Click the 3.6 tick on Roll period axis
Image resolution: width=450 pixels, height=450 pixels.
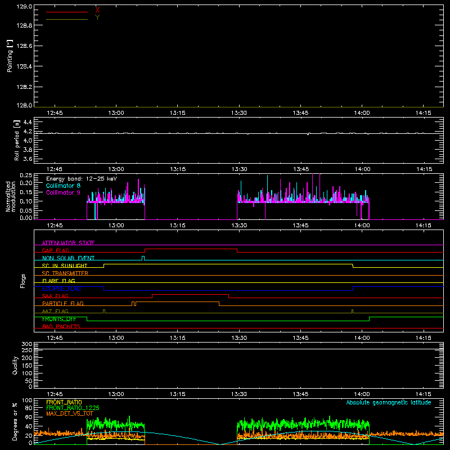(28, 159)
